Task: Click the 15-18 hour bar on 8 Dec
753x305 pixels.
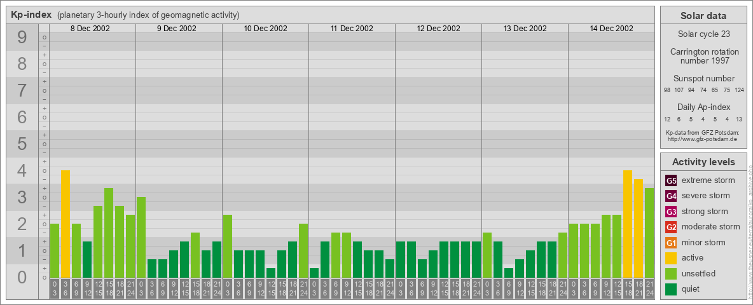Action: 109,233
